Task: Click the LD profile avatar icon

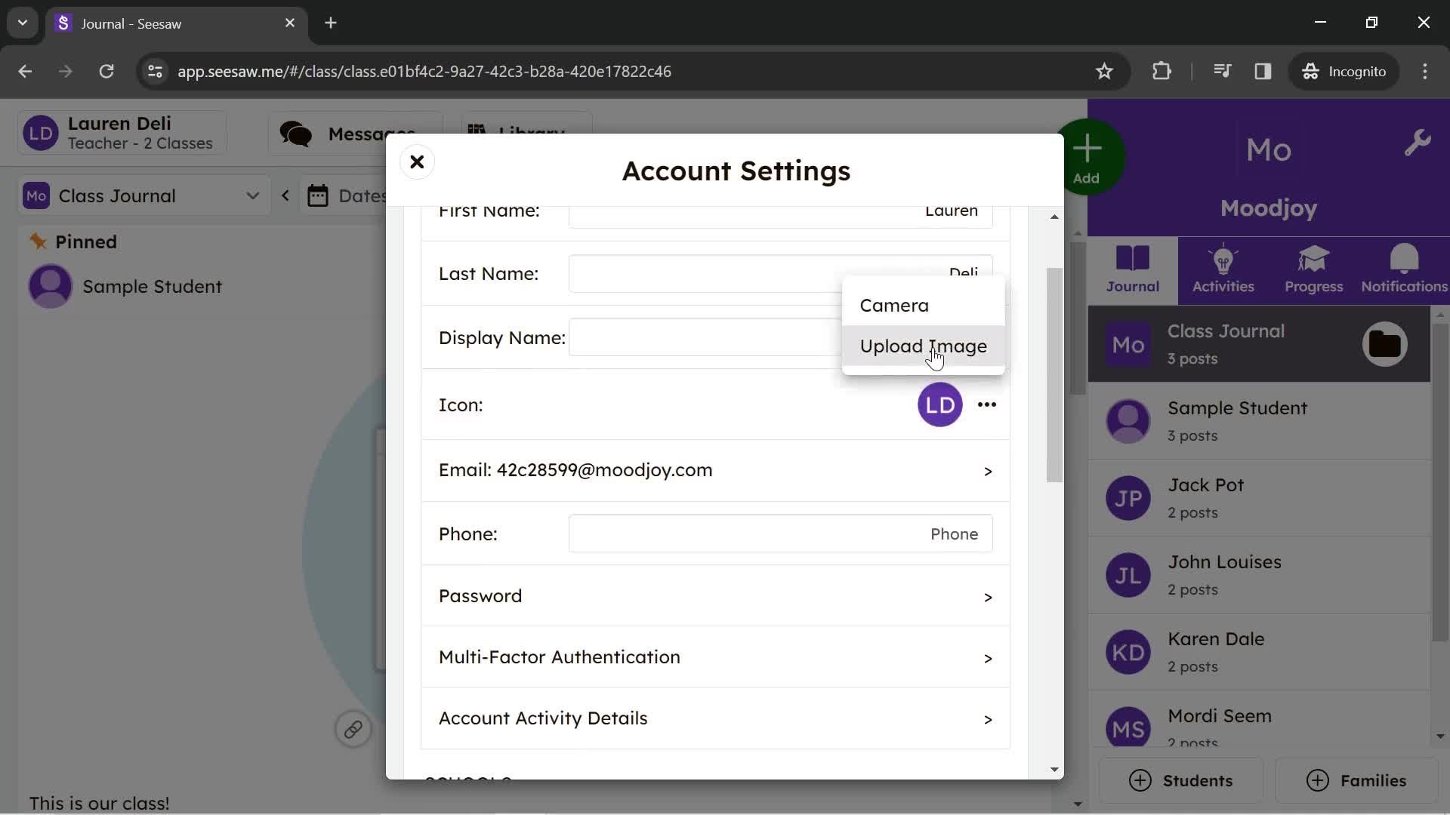Action: coord(940,405)
